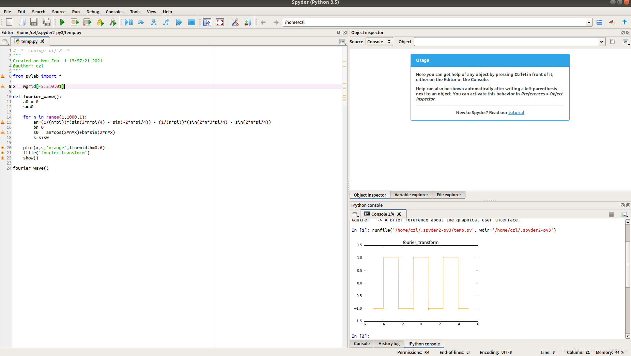Open the Debug menu
Image resolution: width=631 pixels, height=356 pixels.
(93, 12)
